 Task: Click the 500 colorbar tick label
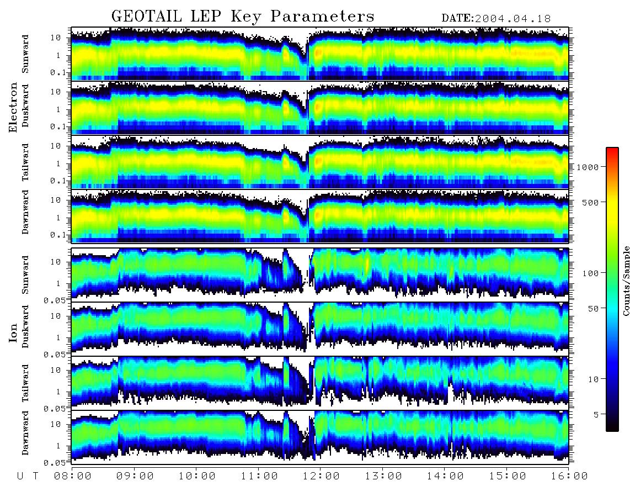(x=591, y=202)
